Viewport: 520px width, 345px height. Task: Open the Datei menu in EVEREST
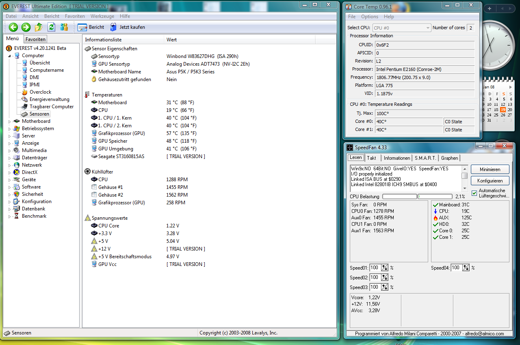point(11,16)
